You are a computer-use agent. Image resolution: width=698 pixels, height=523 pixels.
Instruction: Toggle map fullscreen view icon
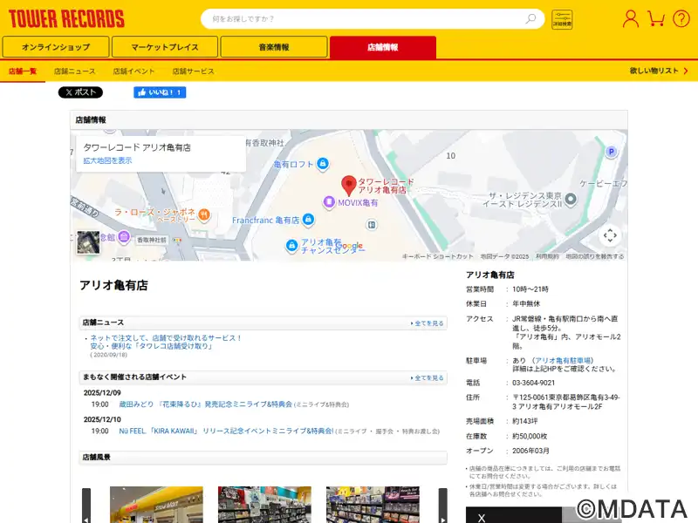point(610,235)
